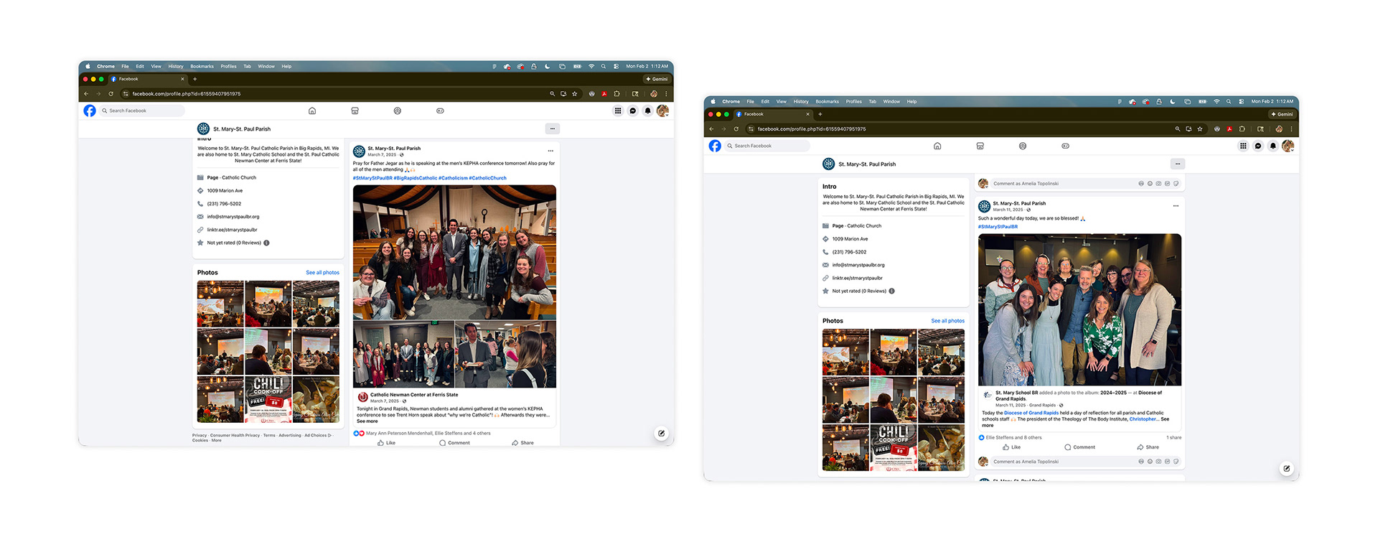Open notifications bell in left window

(647, 111)
